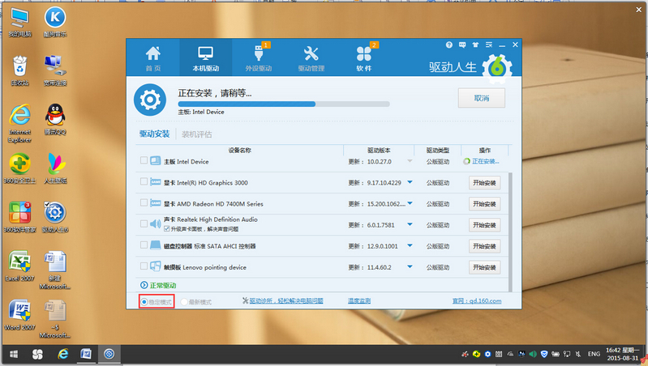Expand version dropdown for Realtek audio driver
The width and height of the screenshot is (648, 366).
[x=410, y=225]
